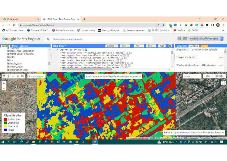Run the script
Viewport: 227px width, 161px height.
pos(138,46)
